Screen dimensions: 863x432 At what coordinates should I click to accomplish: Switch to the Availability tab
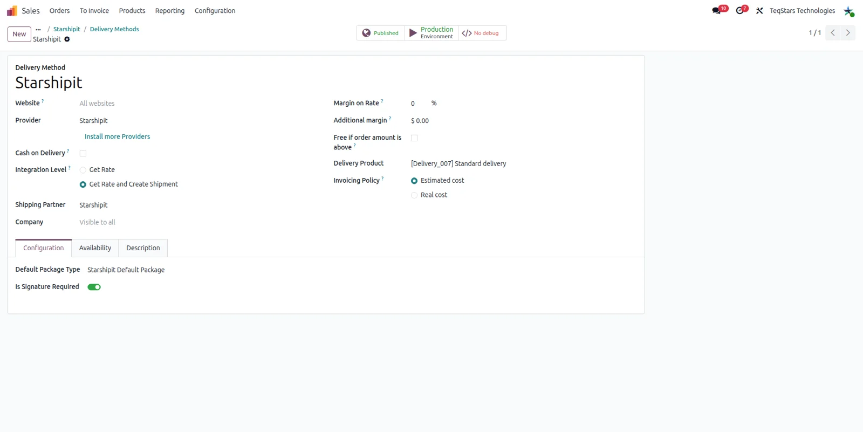(95, 248)
